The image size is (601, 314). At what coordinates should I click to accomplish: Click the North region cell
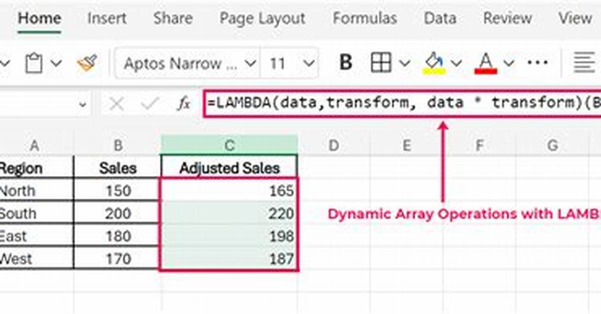point(37,190)
